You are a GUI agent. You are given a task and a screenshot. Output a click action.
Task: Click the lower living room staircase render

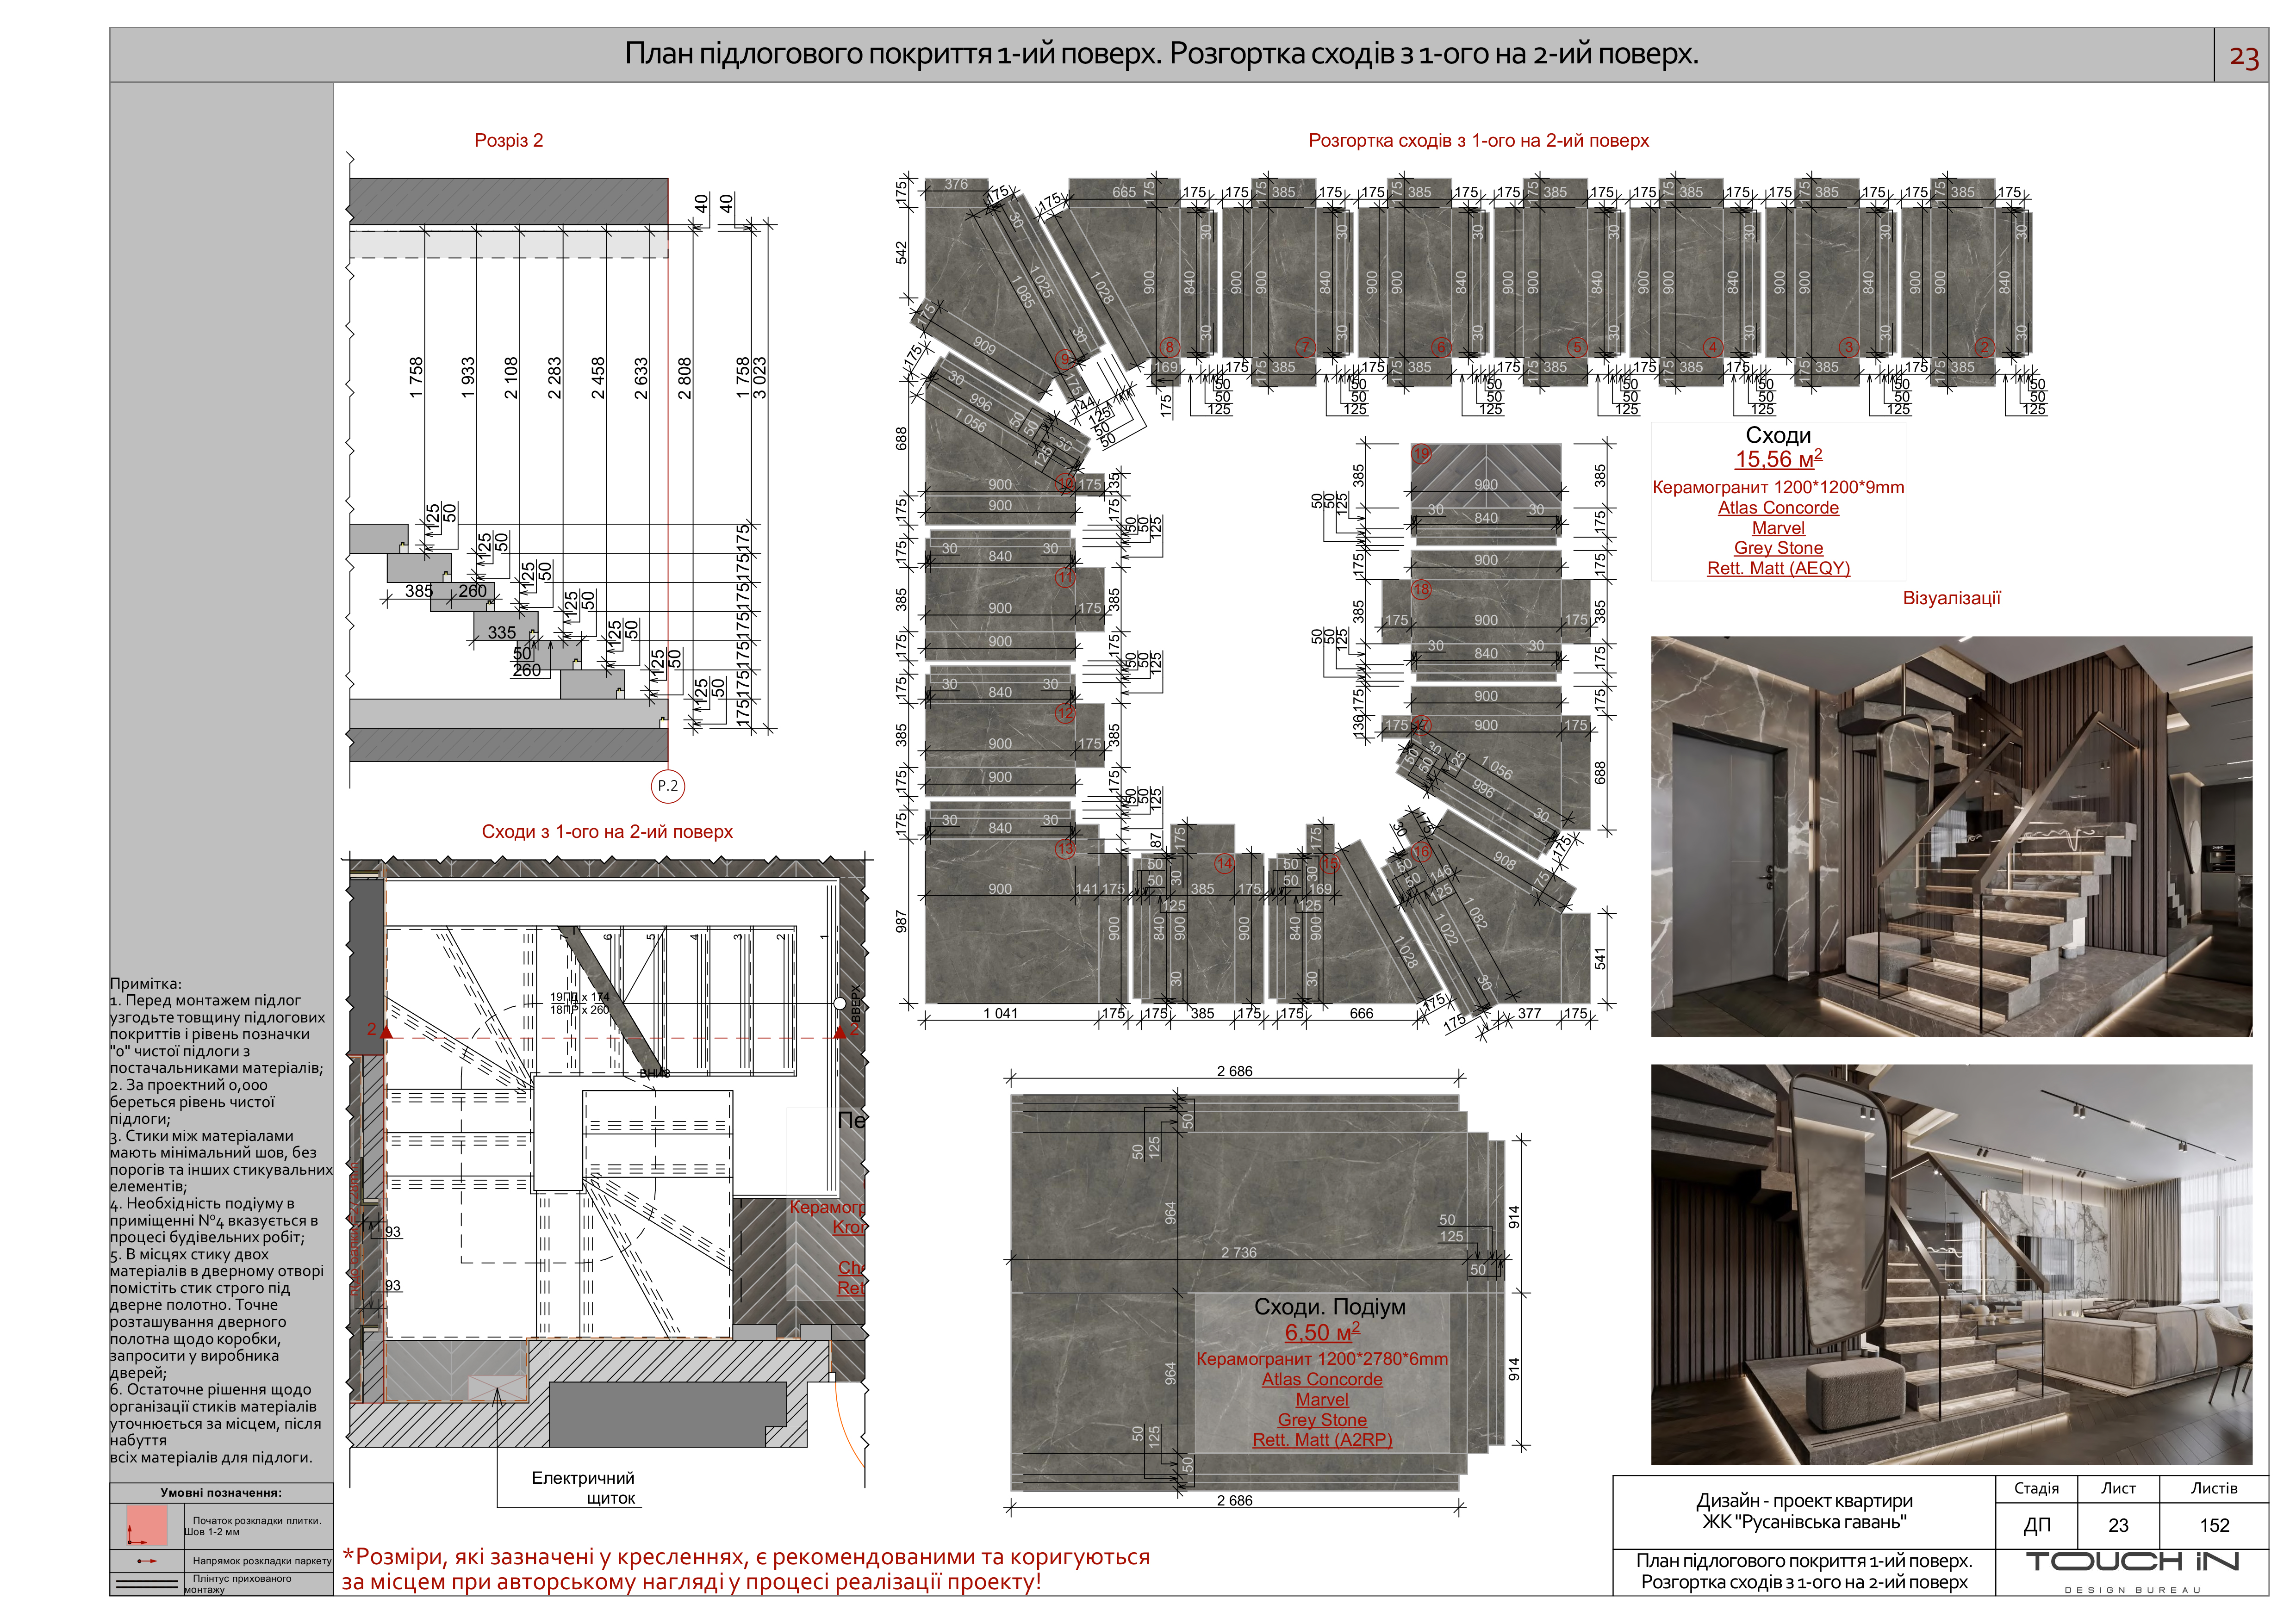tap(1951, 1264)
